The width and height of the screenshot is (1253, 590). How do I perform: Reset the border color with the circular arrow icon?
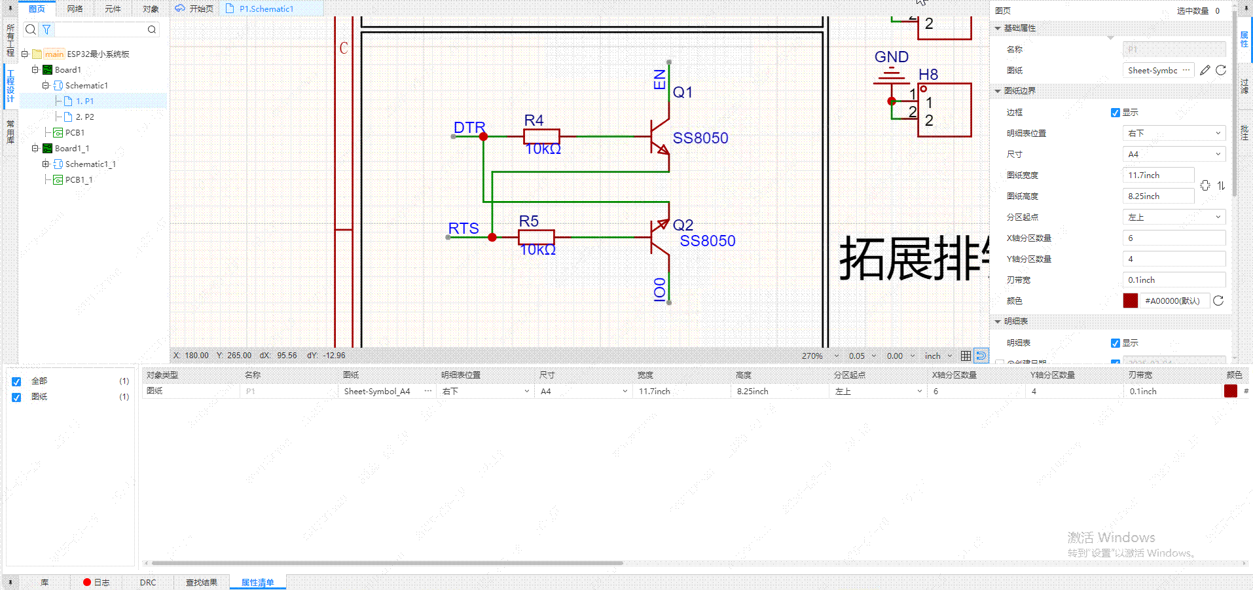click(1218, 301)
